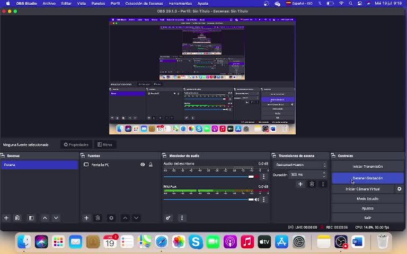Open virtual camera settings gear
The height and width of the screenshot is (254, 407).
tap(400, 189)
